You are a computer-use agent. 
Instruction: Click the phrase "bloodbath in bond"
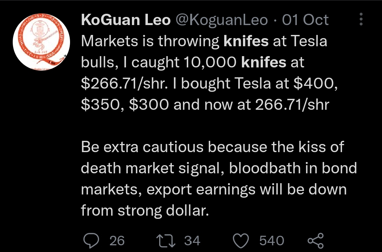[x=293, y=168]
